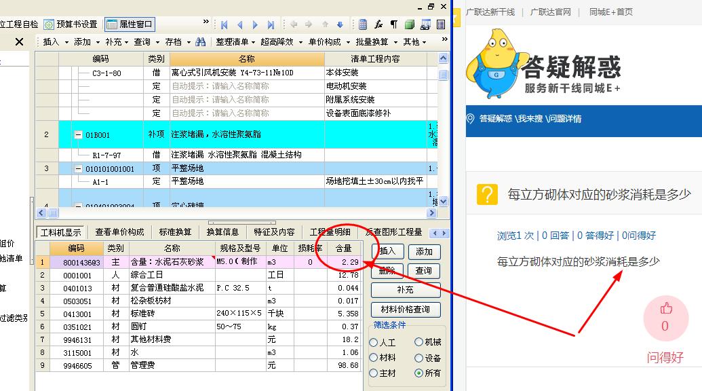Image resolution: width=702 pixels, height=391 pixels.
Task: Open the calculator icon in toolbar
Action: tap(363, 24)
